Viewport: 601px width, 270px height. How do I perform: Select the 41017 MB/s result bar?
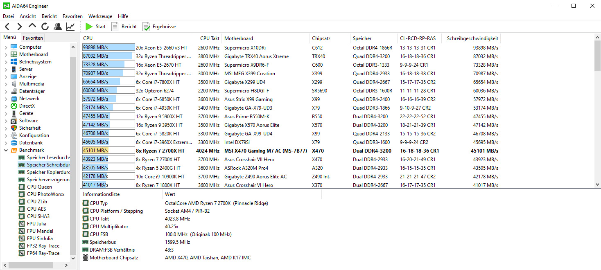coord(108,185)
